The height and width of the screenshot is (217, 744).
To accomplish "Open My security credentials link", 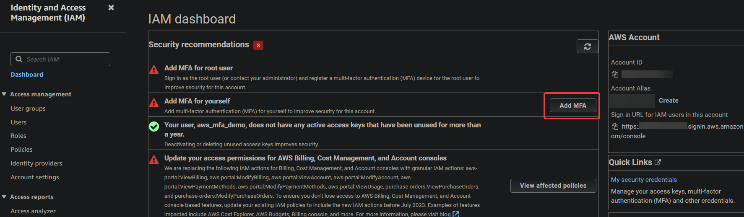I will point(644,180).
